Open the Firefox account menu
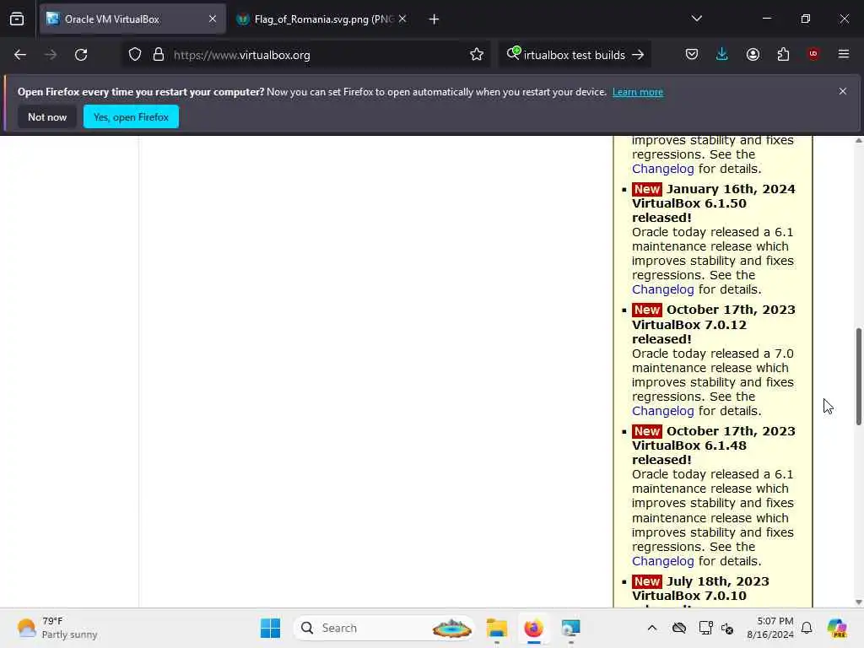 (753, 55)
